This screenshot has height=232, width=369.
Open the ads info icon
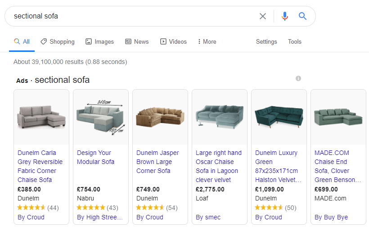click(x=298, y=78)
